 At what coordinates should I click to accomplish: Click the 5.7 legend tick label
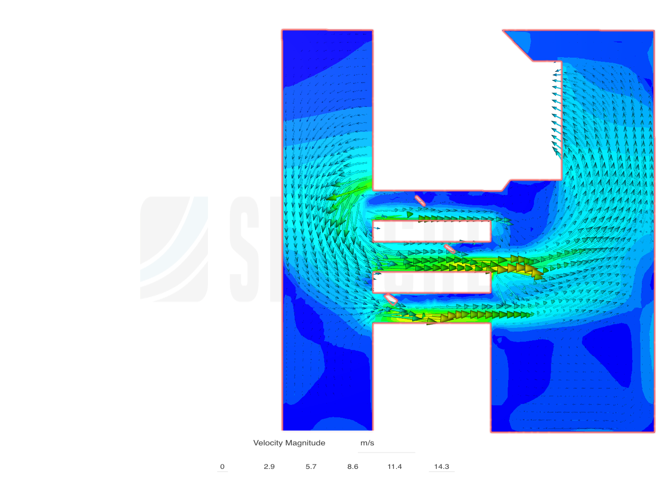pos(311,467)
